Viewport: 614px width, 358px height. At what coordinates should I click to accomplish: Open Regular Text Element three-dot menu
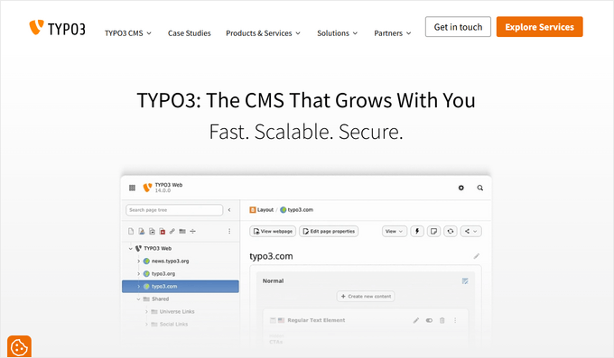click(x=455, y=320)
